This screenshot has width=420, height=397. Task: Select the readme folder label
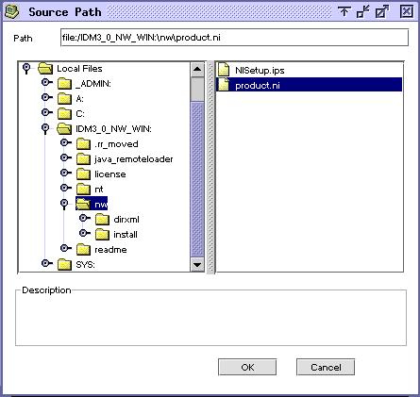coord(110,249)
